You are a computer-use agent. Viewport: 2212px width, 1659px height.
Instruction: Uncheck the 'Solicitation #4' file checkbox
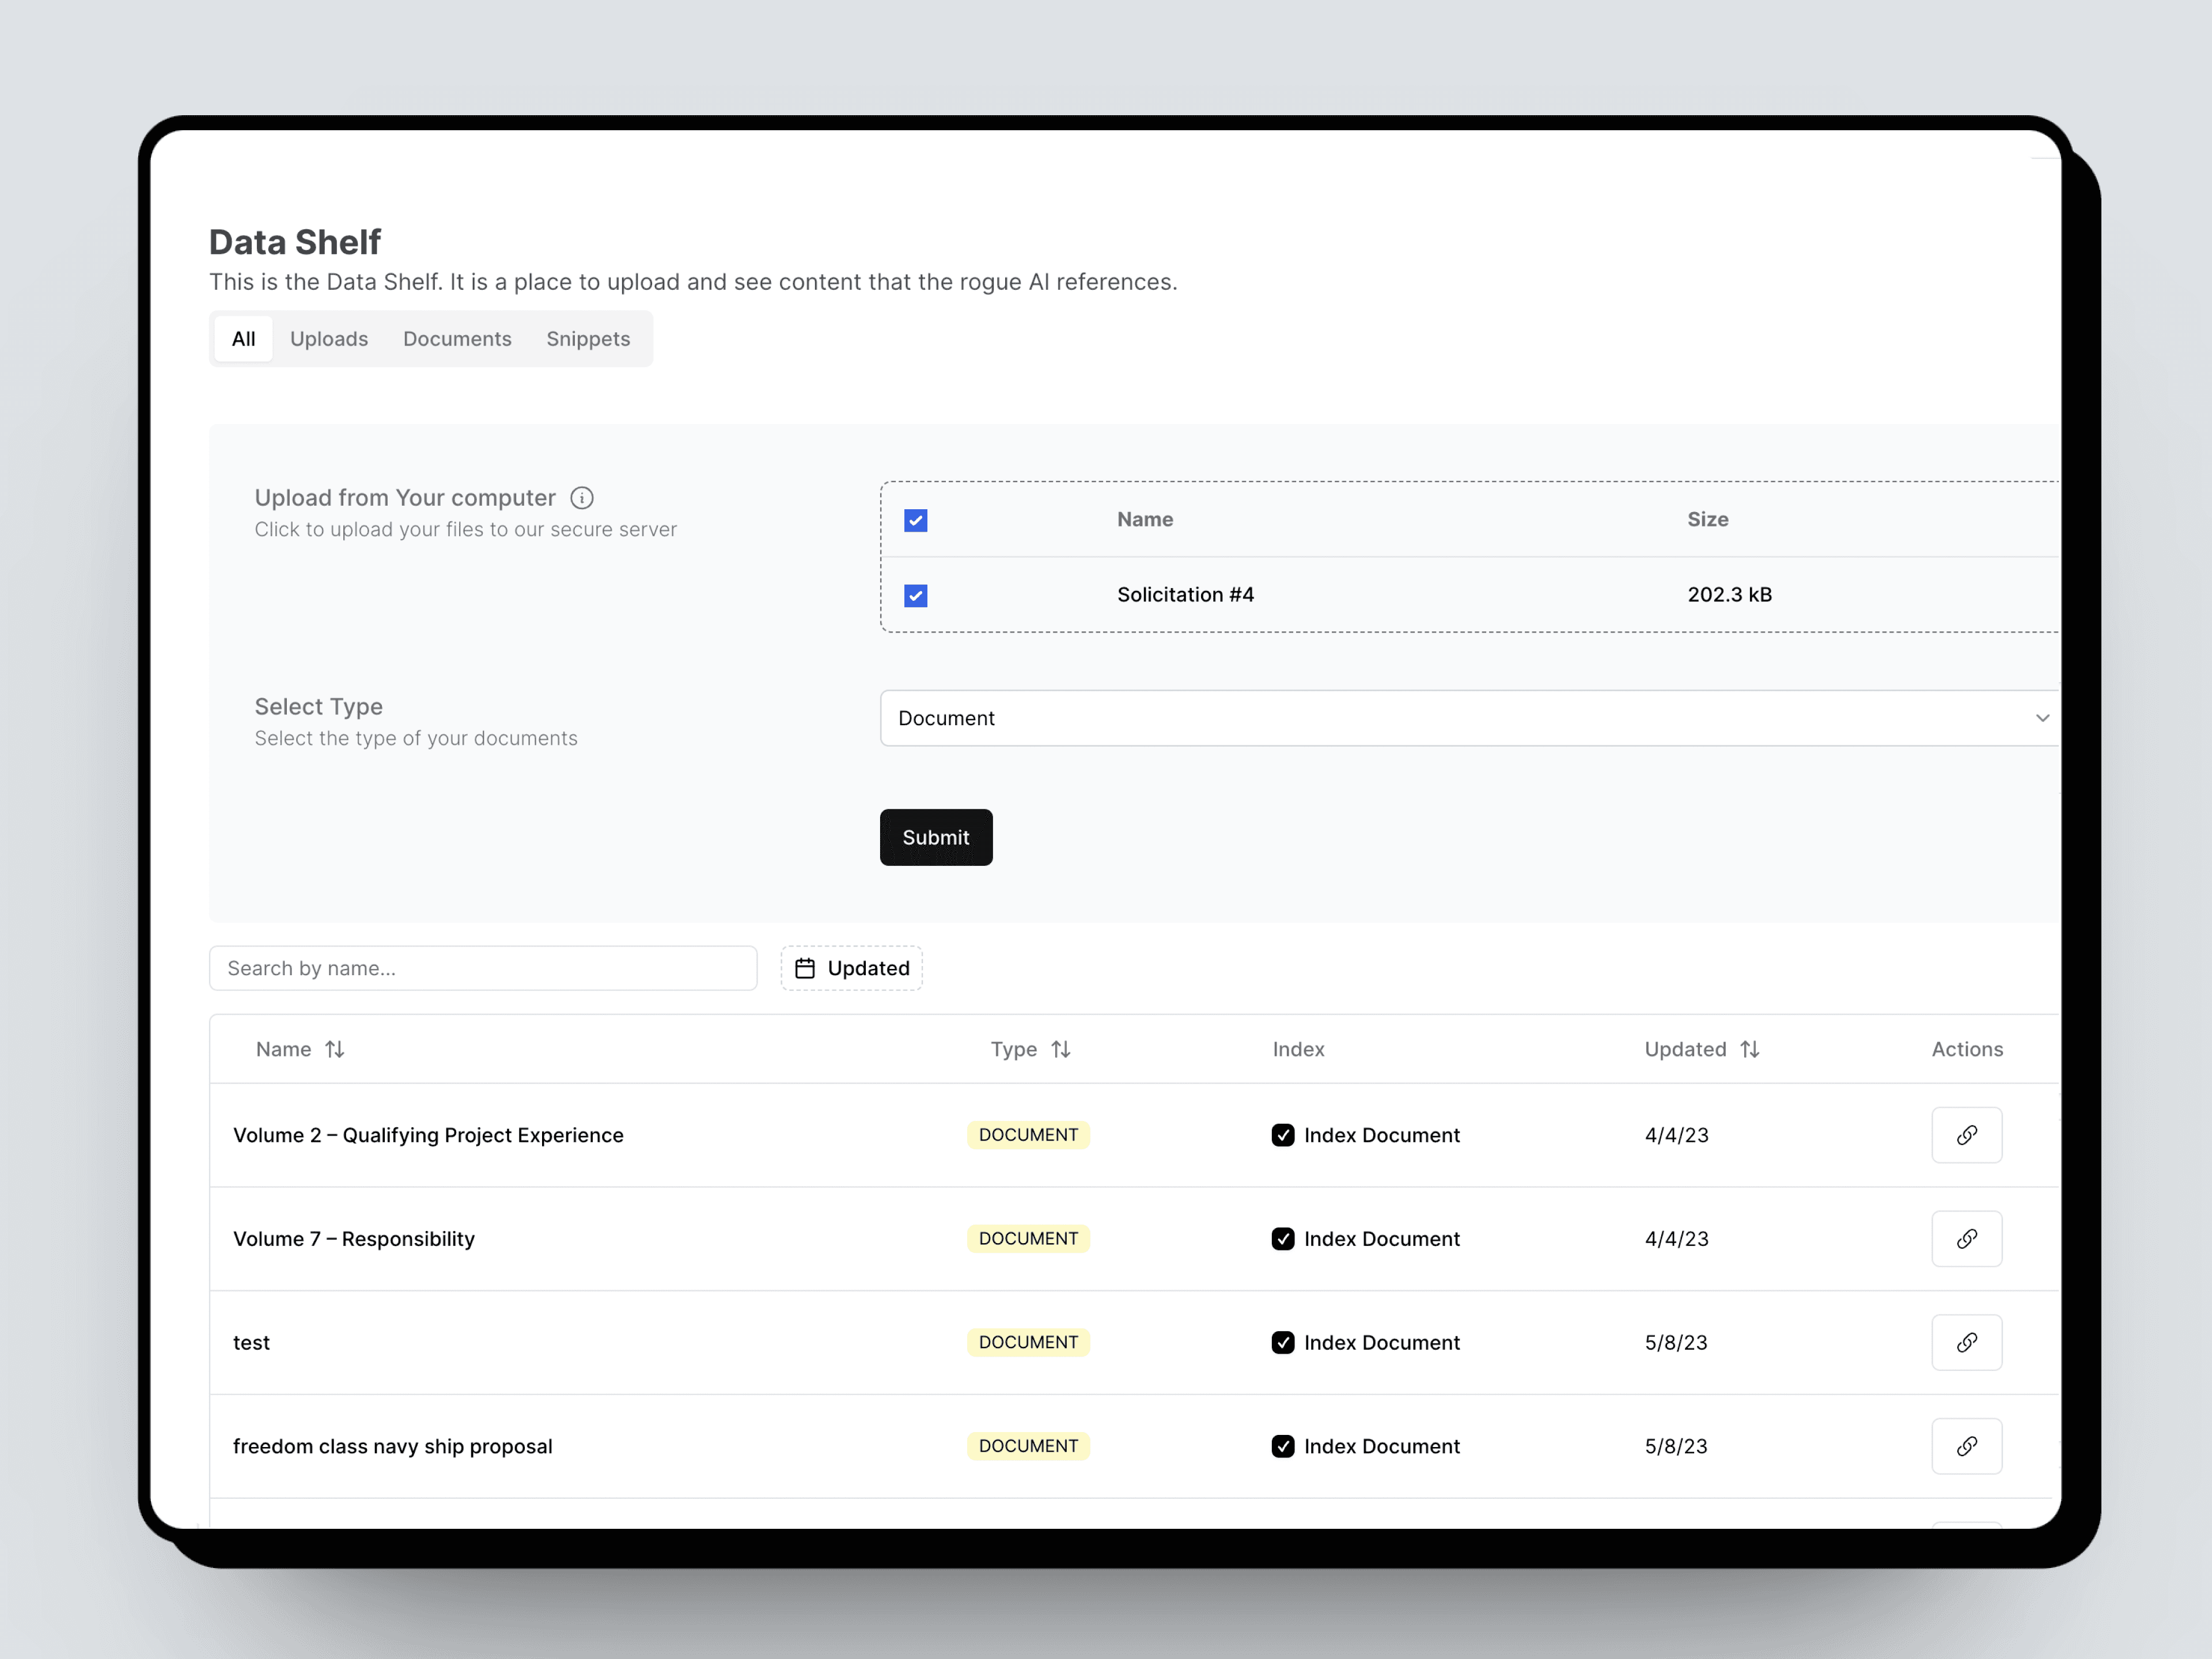click(918, 594)
